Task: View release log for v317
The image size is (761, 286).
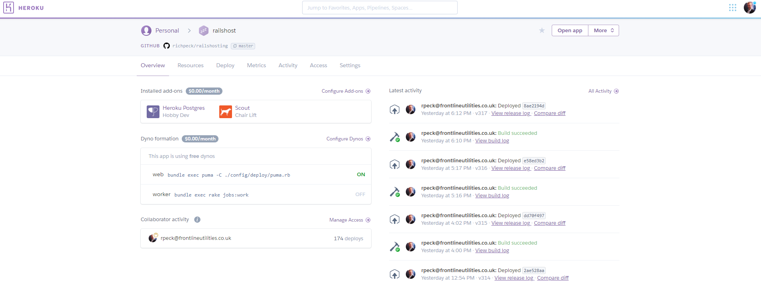Action: click(511, 113)
